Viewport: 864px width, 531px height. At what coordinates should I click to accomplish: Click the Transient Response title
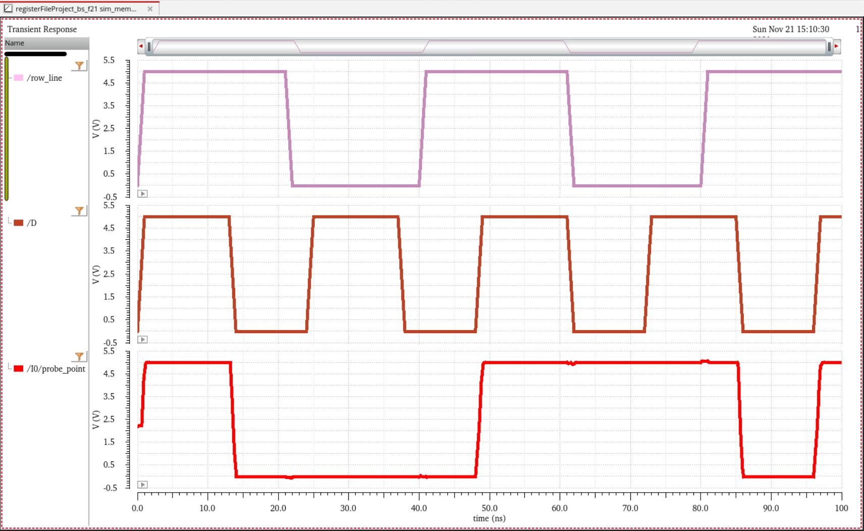42,29
